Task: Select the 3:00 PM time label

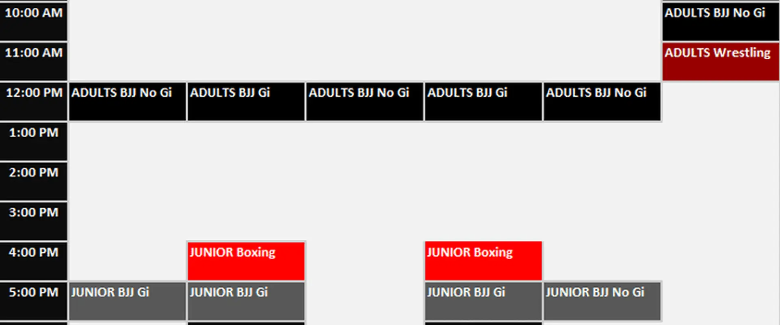Action: click(x=34, y=220)
